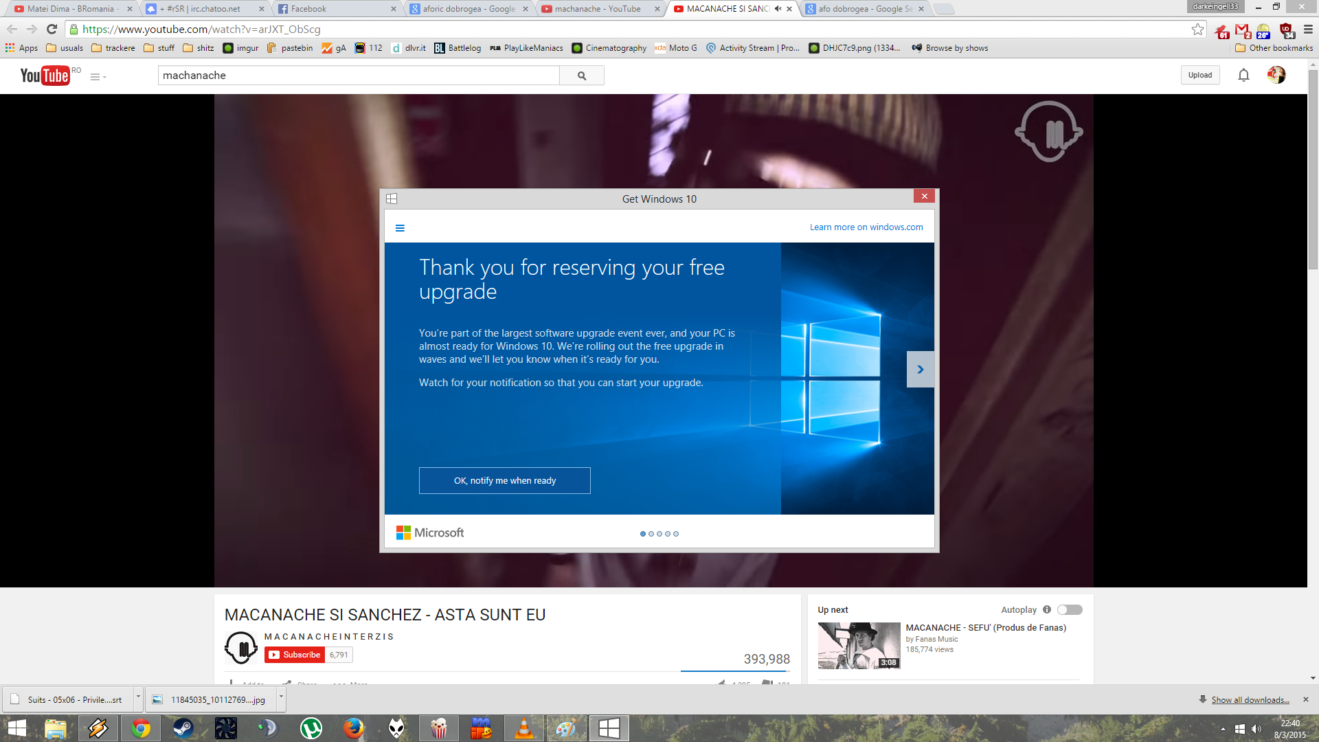Image resolution: width=1319 pixels, height=742 pixels.
Task: Open the Chrome main menu
Action: [1308, 30]
